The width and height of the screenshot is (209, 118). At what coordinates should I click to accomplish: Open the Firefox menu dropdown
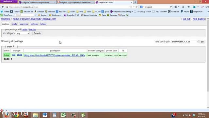[x=9, y=1]
